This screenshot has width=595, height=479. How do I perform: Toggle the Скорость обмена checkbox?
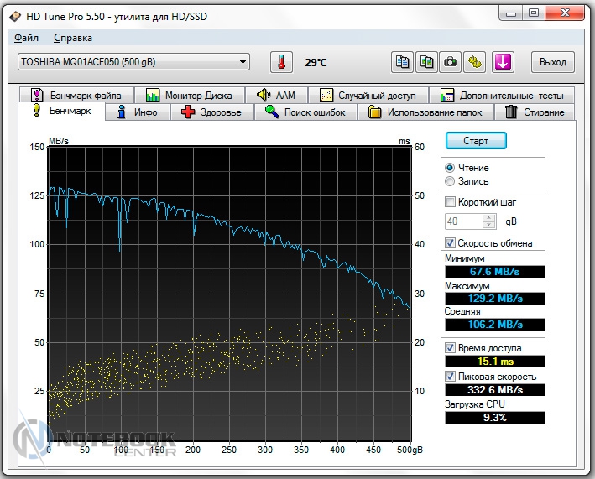451,243
